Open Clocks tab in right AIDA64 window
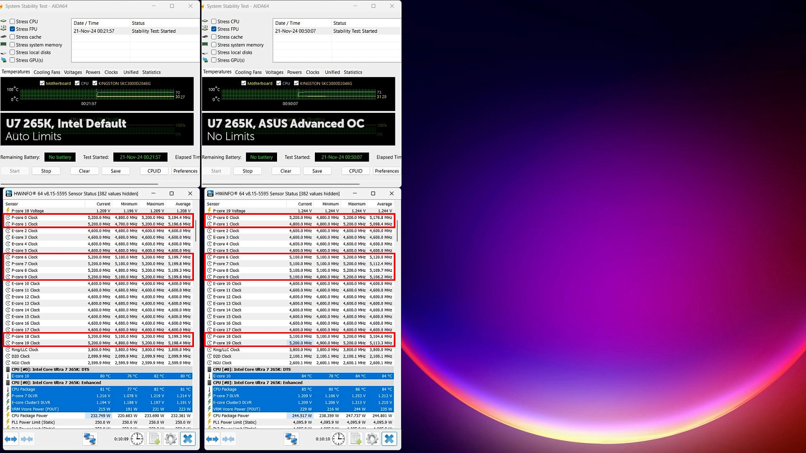 (x=312, y=72)
